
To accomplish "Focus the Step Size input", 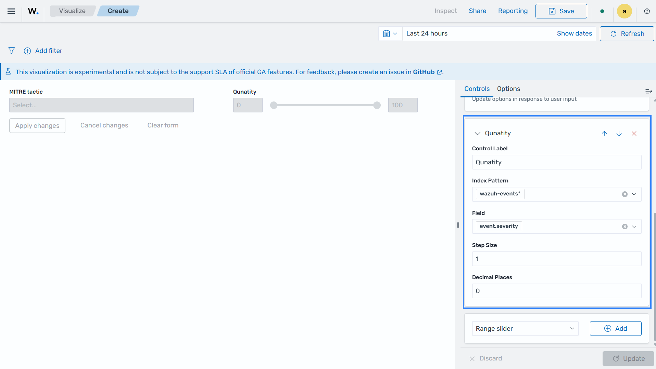I will 556,259.
